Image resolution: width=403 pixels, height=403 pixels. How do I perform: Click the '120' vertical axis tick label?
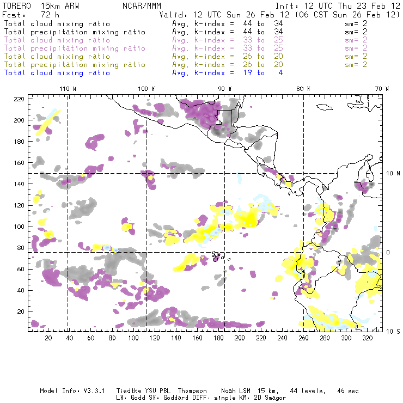coord(19,205)
